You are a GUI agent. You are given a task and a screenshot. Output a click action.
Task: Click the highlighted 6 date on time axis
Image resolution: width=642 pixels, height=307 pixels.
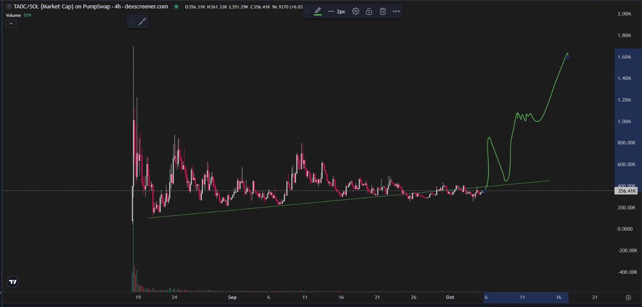click(x=486, y=297)
